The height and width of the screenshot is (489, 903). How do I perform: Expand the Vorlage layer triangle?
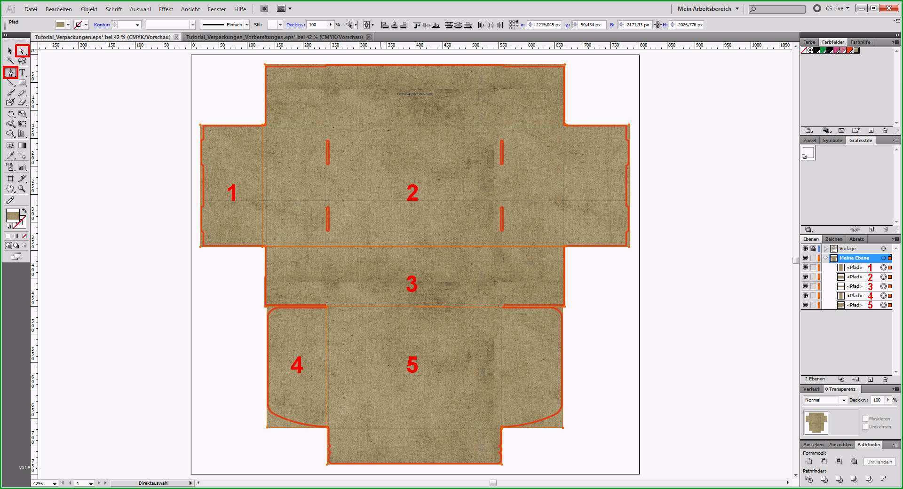click(825, 249)
